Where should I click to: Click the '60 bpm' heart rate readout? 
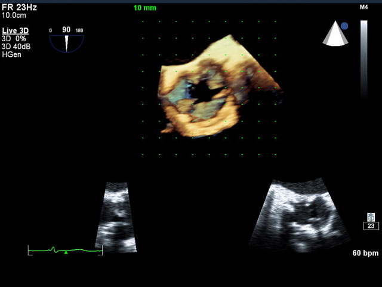pos(365,253)
